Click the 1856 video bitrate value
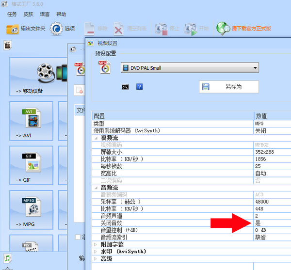This screenshot has width=291, height=270. 260,159
